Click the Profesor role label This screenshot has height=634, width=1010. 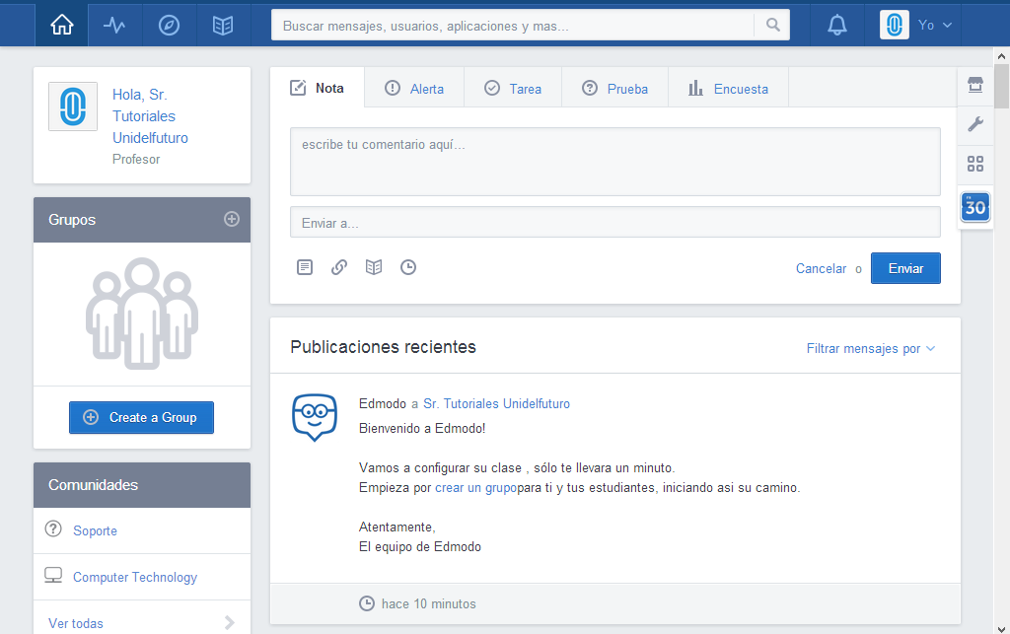pos(136,159)
